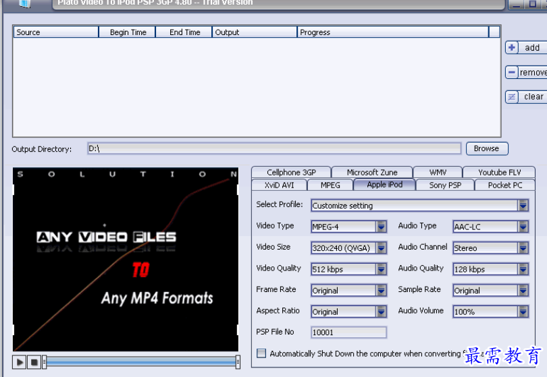
Task: Click the application icon in title bar
Action: [x=24, y=3]
